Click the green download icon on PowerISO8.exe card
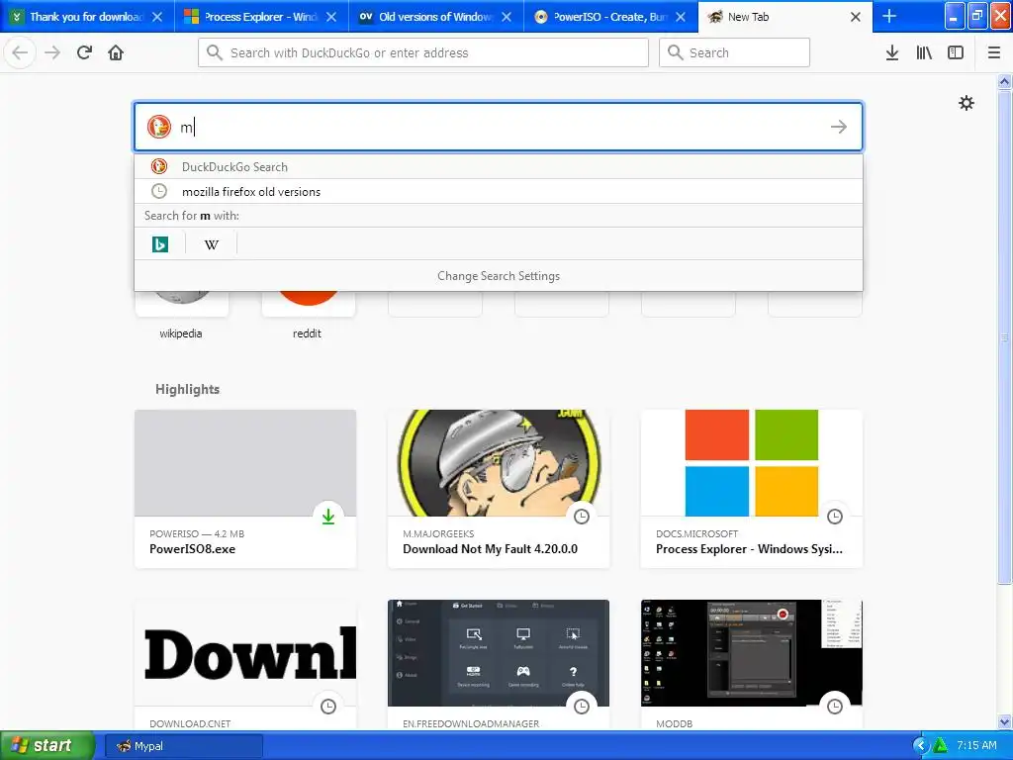 click(x=328, y=517)
